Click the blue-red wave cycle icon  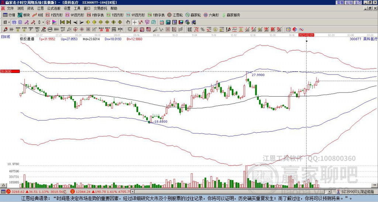[x=301, y=29]
